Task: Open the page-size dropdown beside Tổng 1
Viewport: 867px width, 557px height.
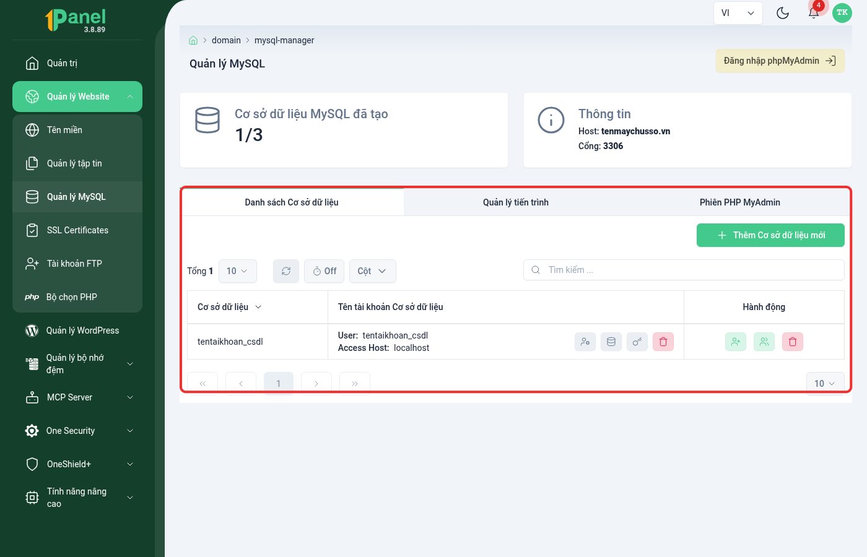Action: click(238, 271)
